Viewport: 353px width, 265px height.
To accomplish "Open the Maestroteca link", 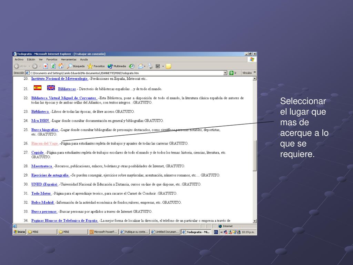I will click(42, 166).
